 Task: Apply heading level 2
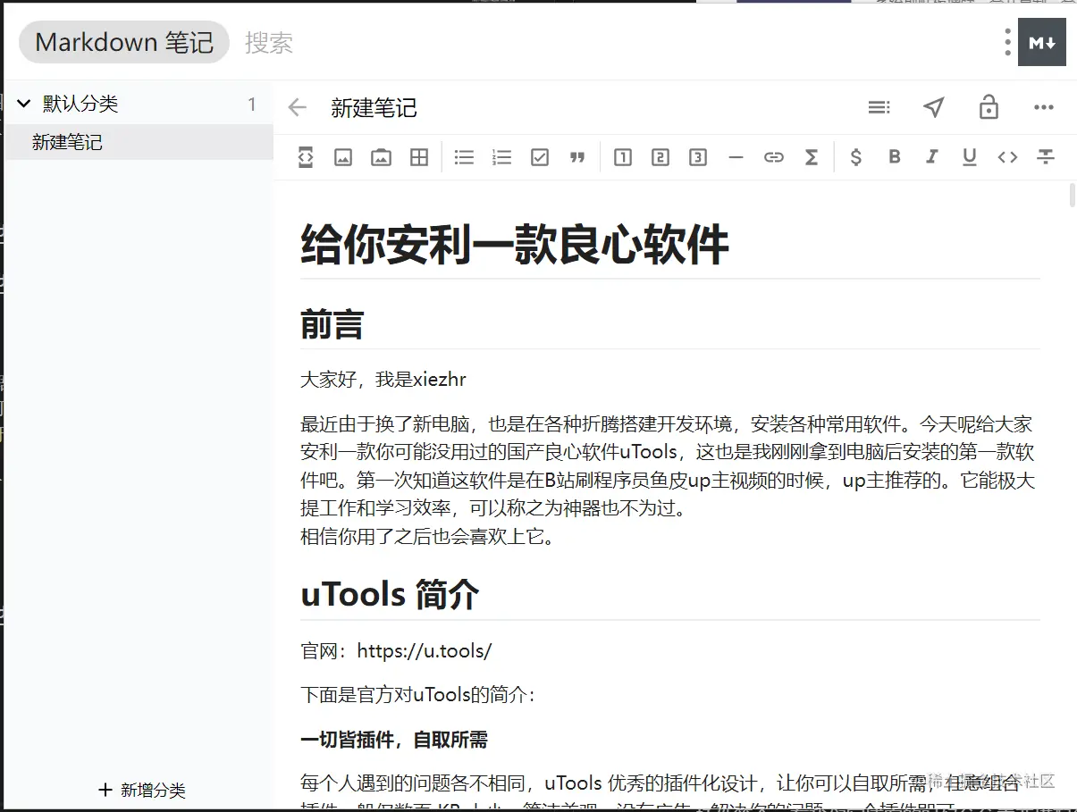click(x=661, y=157)
